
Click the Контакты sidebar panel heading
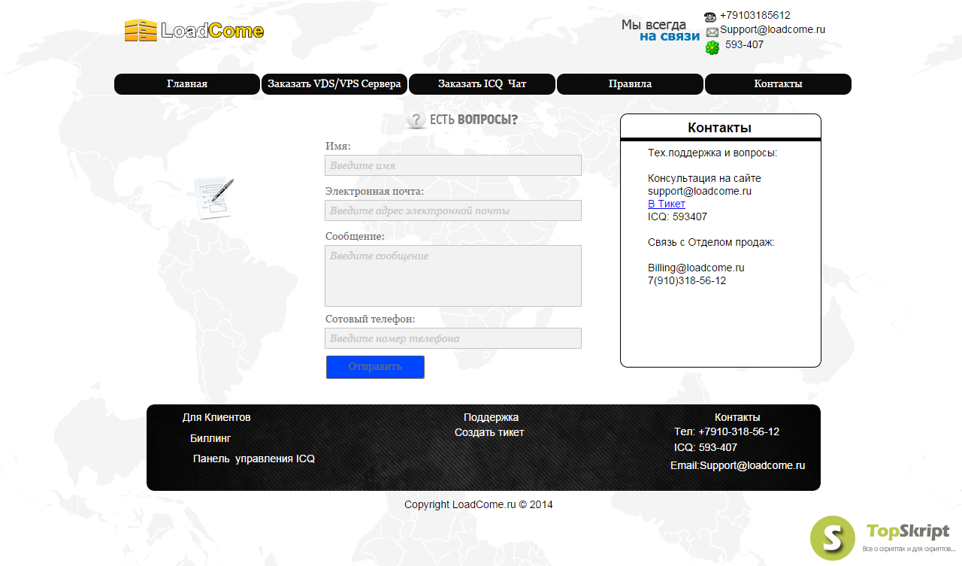[719, 128]
